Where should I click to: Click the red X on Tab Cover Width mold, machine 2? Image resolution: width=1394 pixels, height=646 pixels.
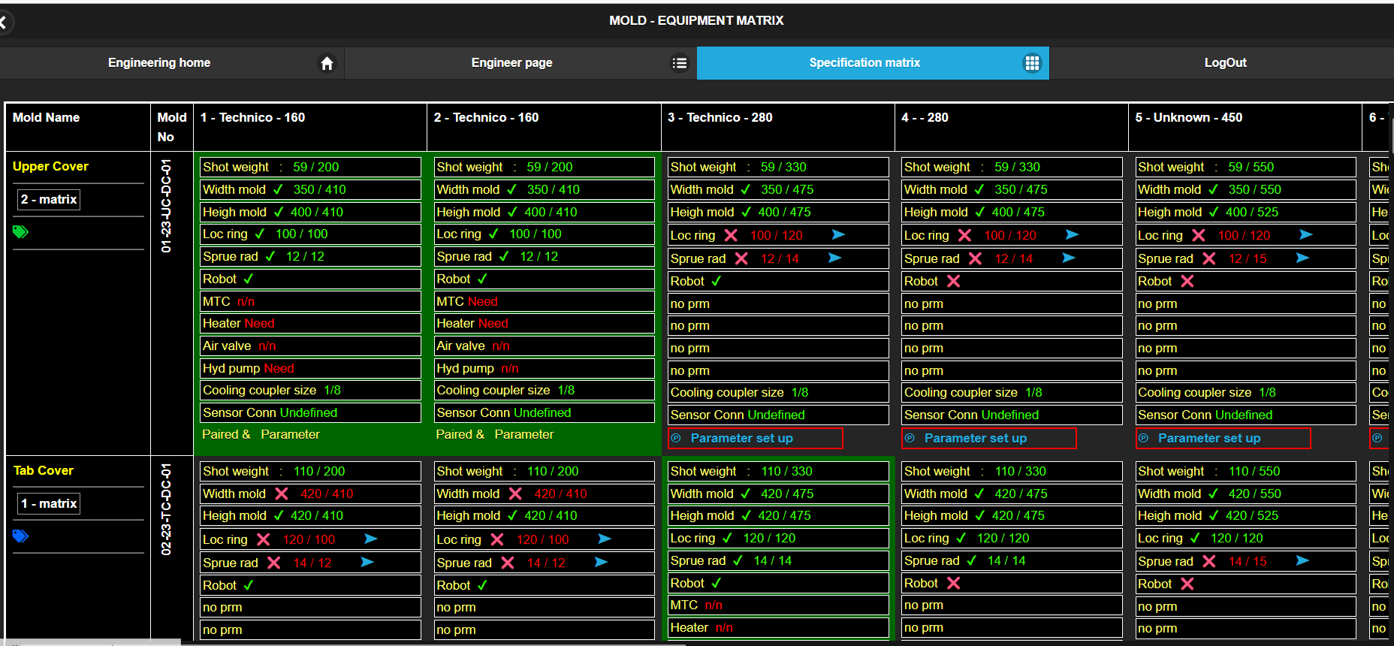tap(515, 494)
